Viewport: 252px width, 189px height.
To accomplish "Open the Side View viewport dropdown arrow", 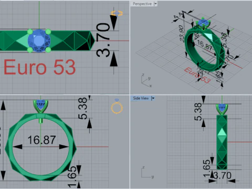I will (x=153, y=98).
